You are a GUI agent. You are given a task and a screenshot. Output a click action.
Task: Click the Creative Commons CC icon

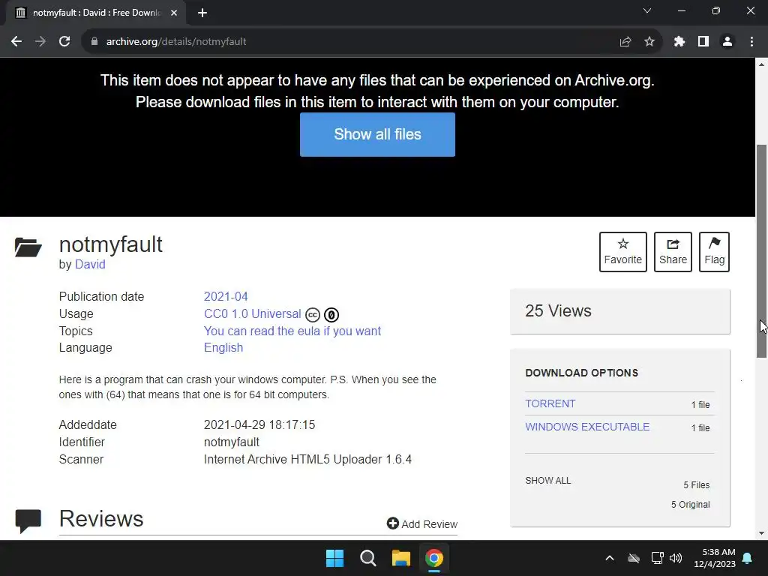[313, 314]
